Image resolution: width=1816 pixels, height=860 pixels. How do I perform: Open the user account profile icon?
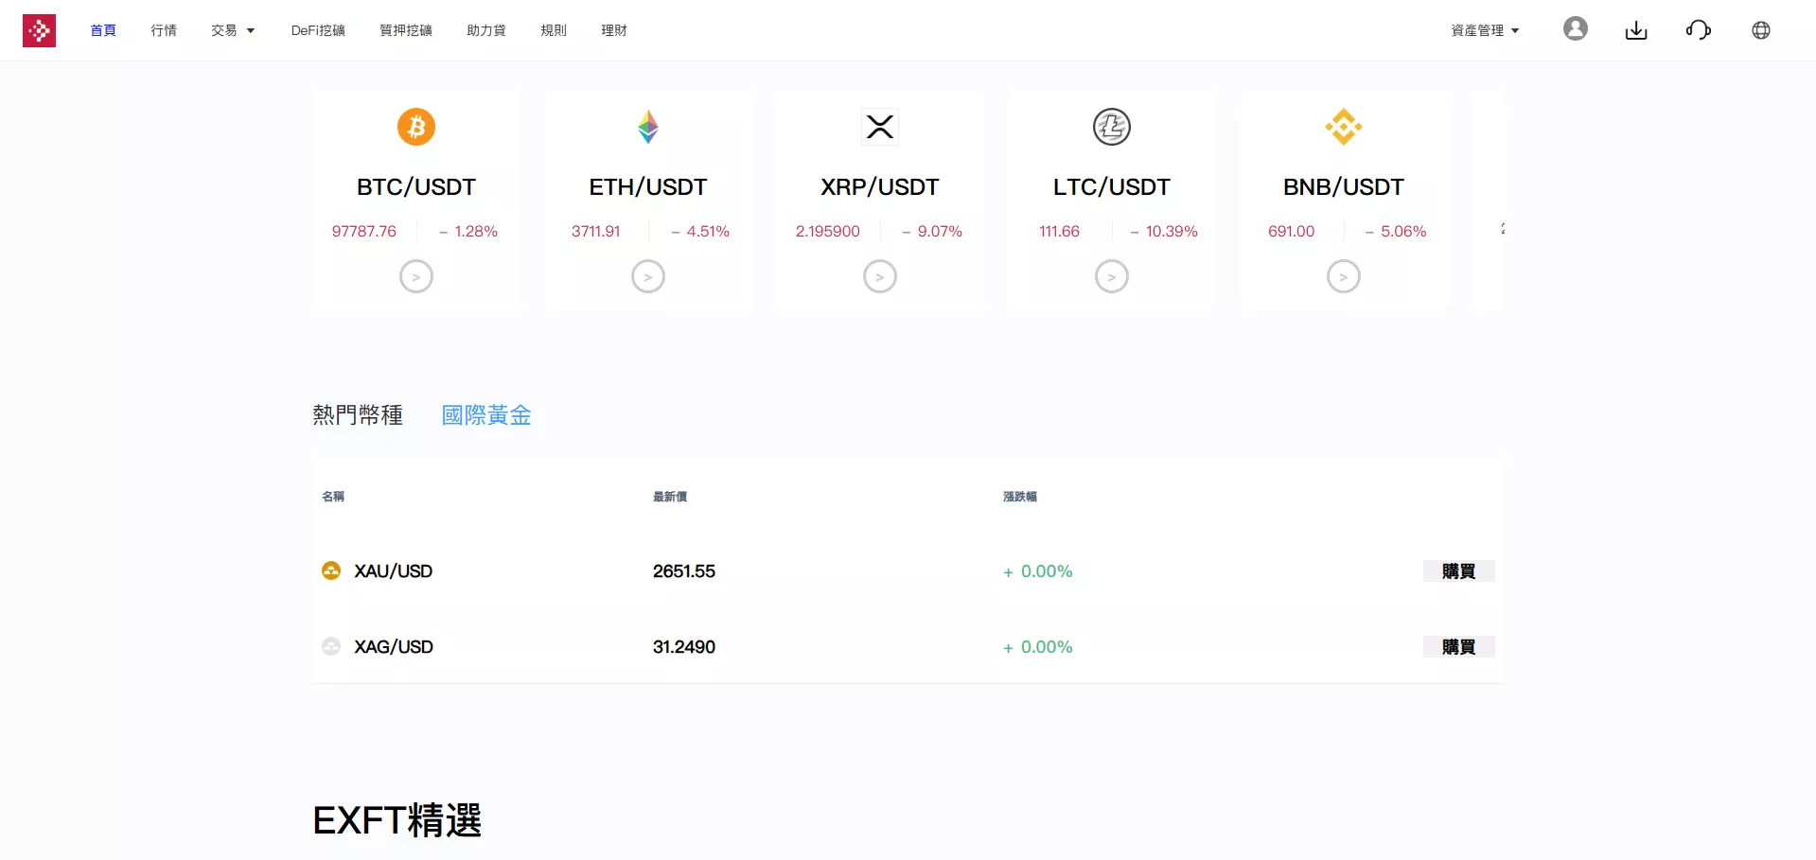tap(1575, 28)
